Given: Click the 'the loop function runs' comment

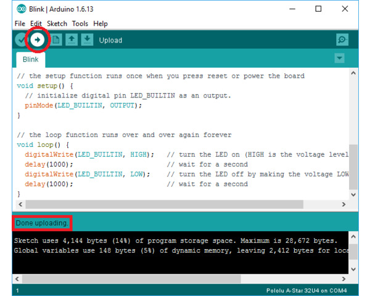Looking at the screenshot, I should (124, 135).
